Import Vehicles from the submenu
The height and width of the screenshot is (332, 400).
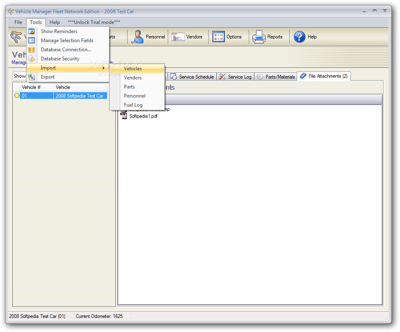click(133, 69)
